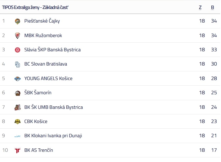Image resolution: width=221 pixels, height=162 pixels.
Task: Open the BK AS Trenčín link
Action: 38,150
